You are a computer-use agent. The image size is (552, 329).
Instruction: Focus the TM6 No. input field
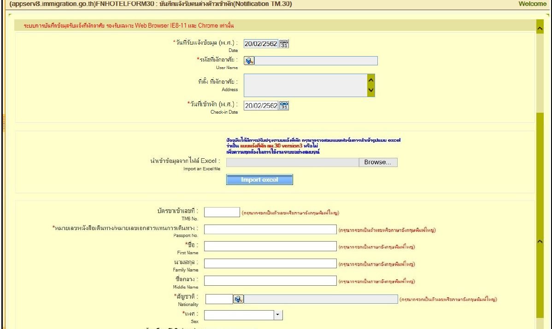[x=222, y=212]
